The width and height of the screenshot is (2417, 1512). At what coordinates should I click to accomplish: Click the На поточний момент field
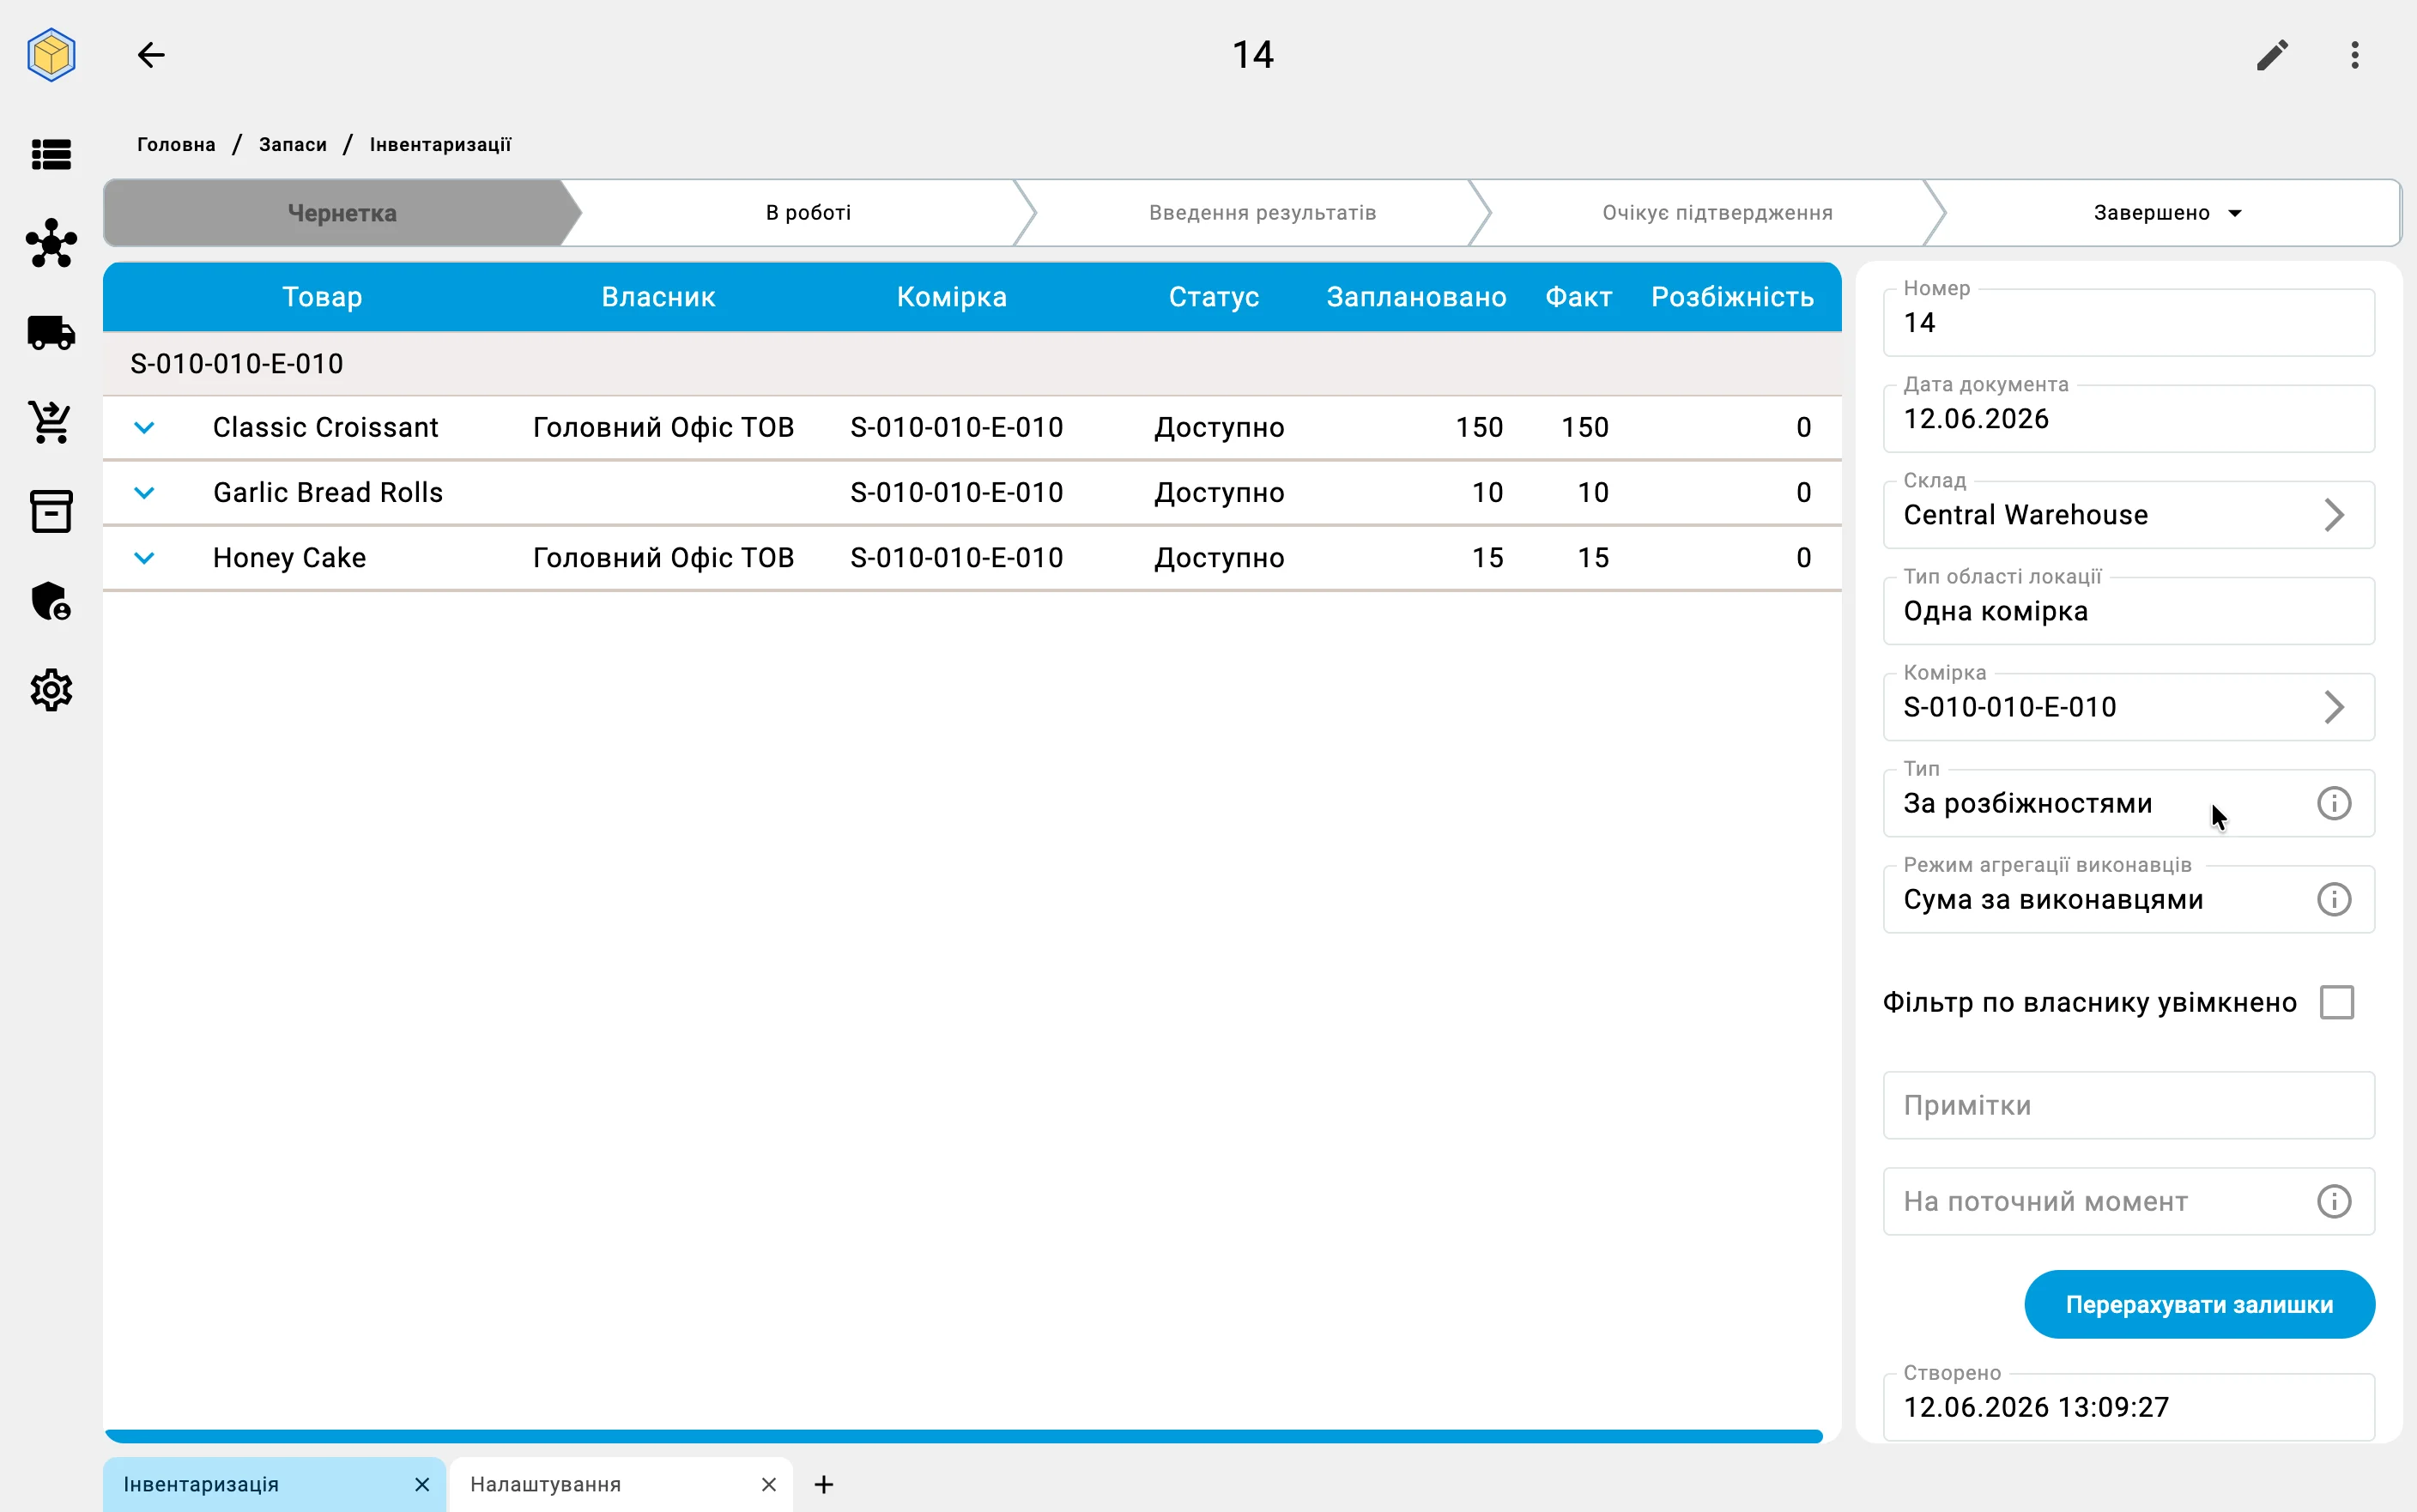pyautogui.click(x=2128, y=1201)
